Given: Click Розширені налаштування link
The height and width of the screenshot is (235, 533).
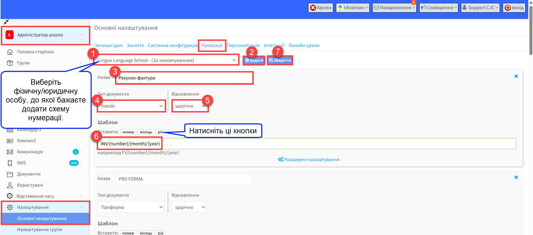Looking at the screenshot, I should 308,160.
